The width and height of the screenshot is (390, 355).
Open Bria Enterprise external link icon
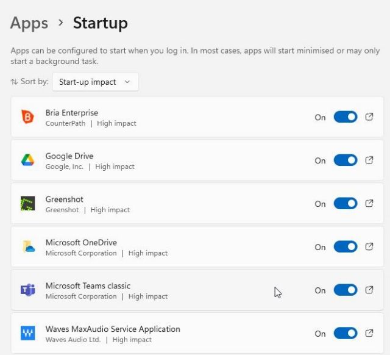pos(369,117)
